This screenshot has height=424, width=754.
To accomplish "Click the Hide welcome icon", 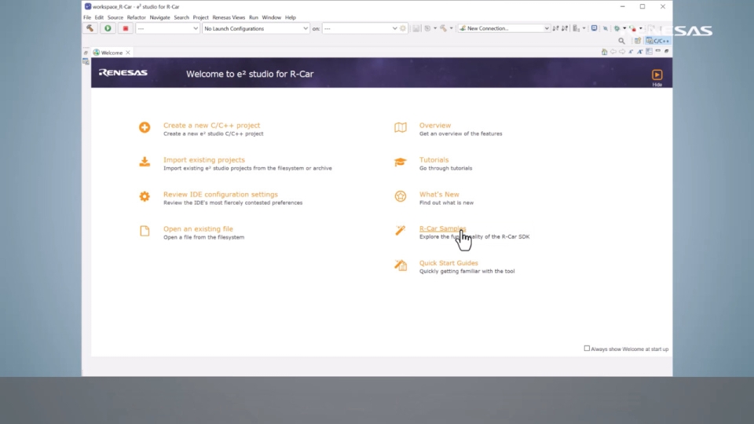I will [x=657, y=75].
